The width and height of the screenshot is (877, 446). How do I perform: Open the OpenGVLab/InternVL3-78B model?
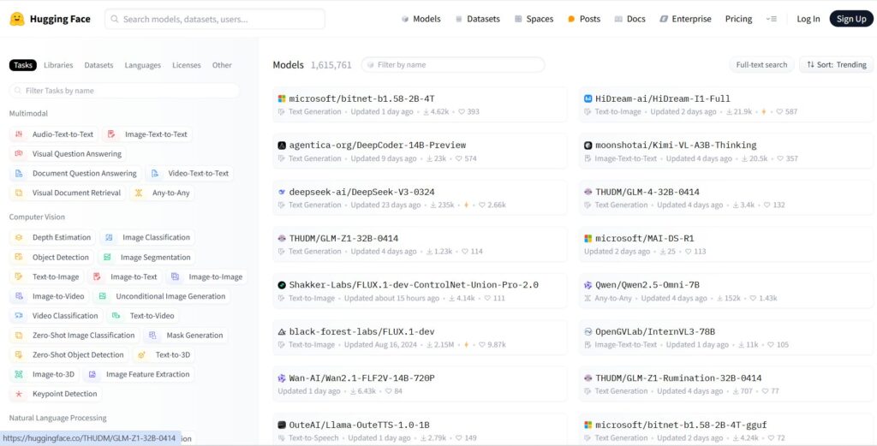click(726, 337)
